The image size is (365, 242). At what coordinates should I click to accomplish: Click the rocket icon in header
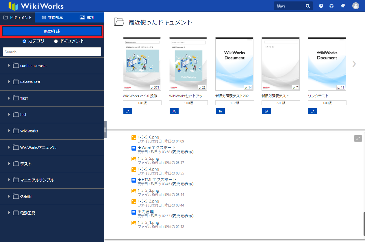(343, 6)
